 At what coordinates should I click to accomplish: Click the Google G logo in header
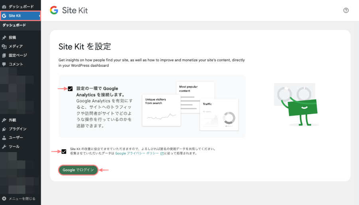[54, 10]
